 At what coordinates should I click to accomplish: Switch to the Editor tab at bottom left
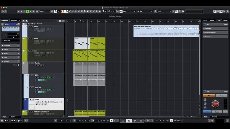pyautogui.click(x=13, y=117)
